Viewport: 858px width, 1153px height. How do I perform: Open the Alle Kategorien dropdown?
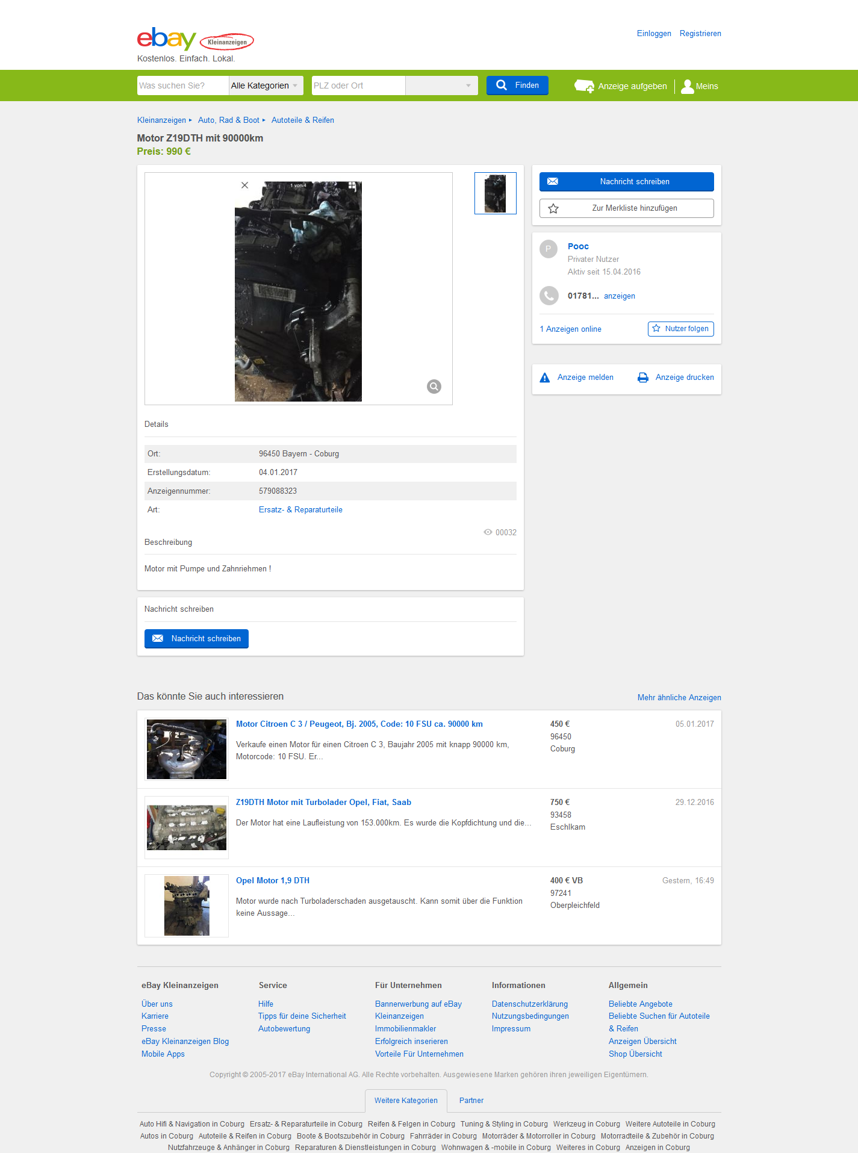(x=264, y=85)
